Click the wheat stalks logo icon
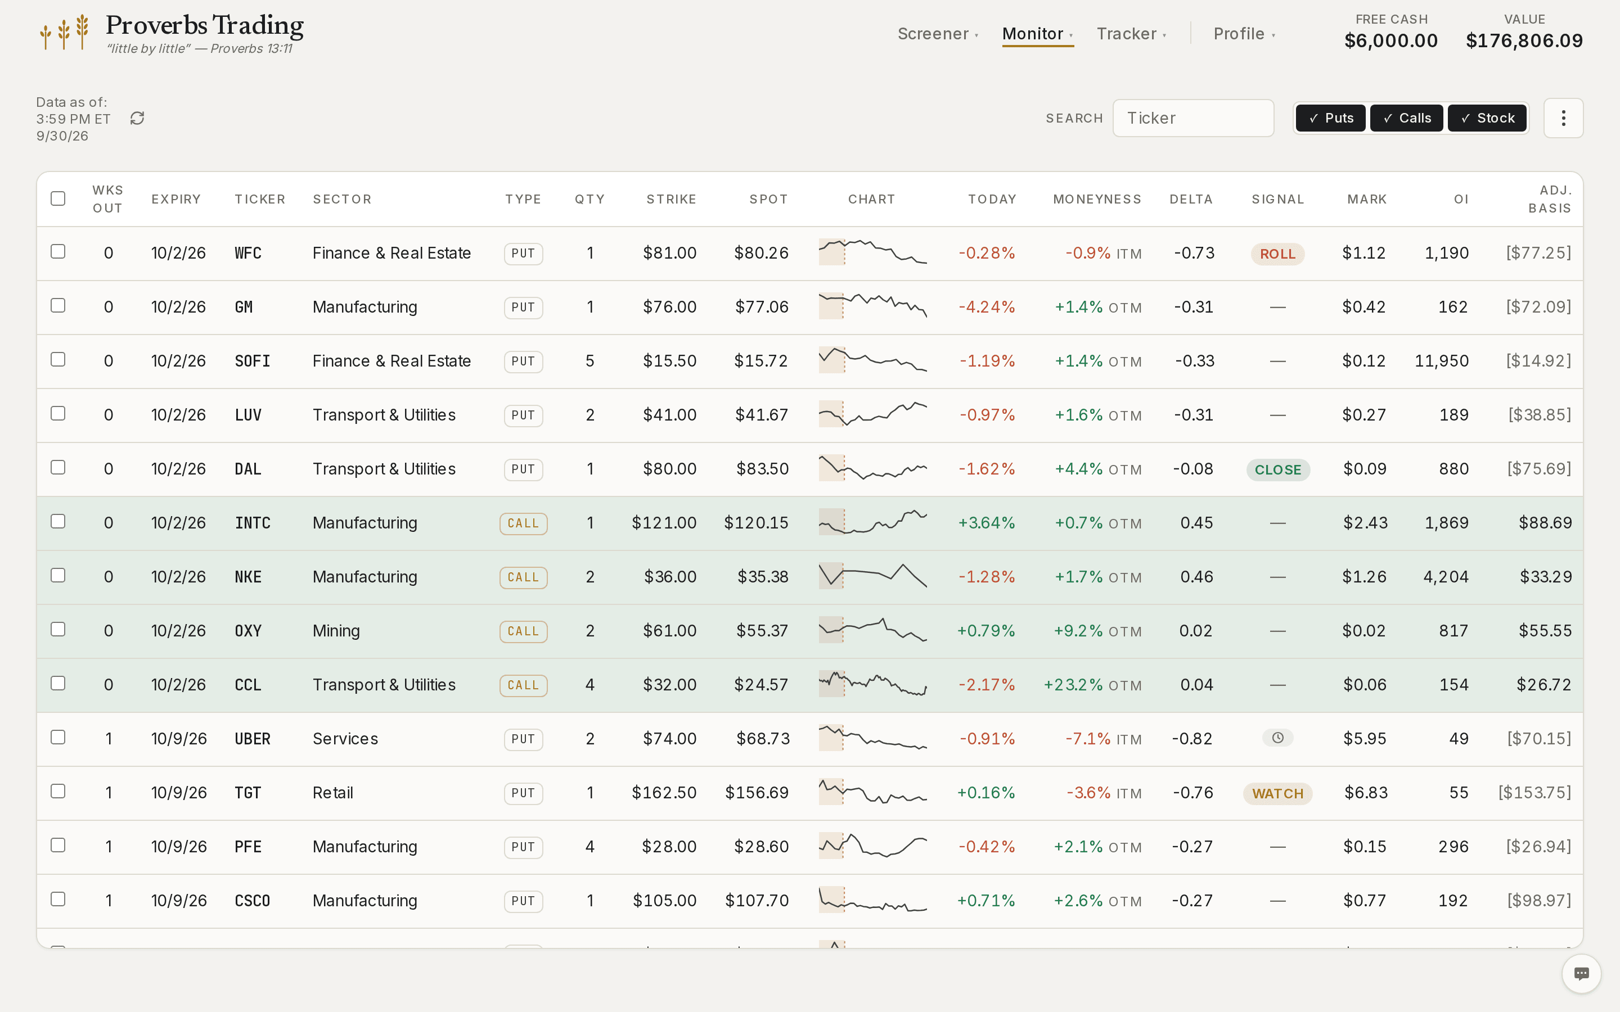Image resolution: width=1620 pixels, height=1012 pixels. [64, 32]
